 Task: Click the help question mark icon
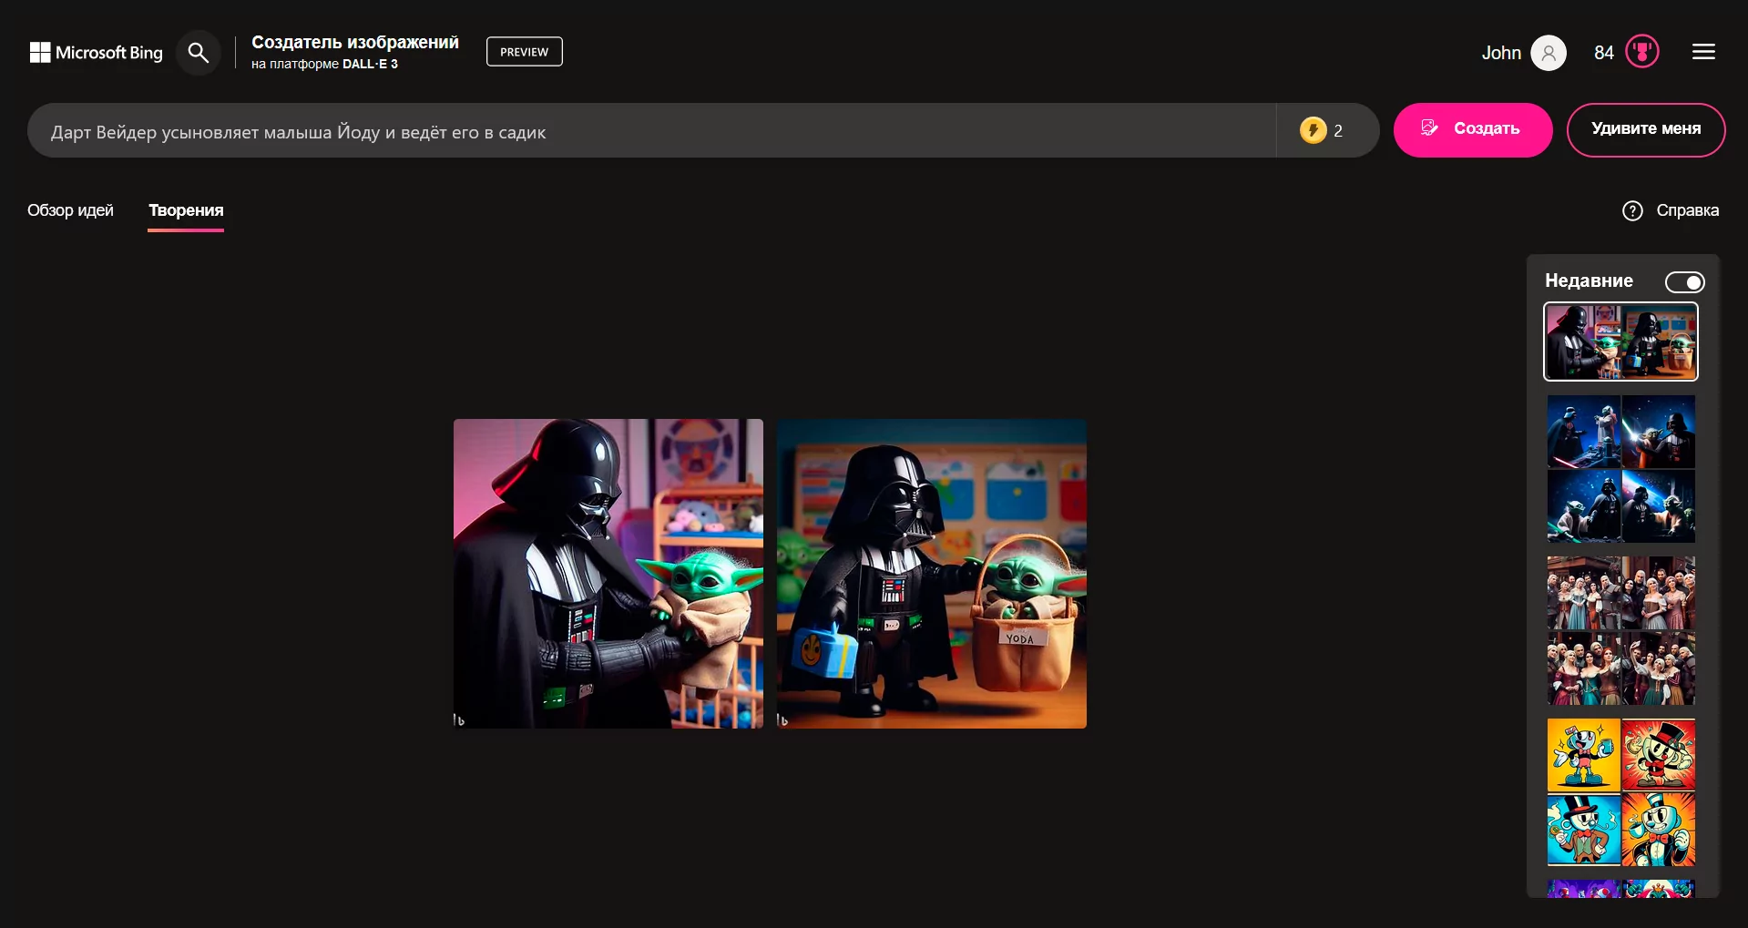coord(1632,210)
